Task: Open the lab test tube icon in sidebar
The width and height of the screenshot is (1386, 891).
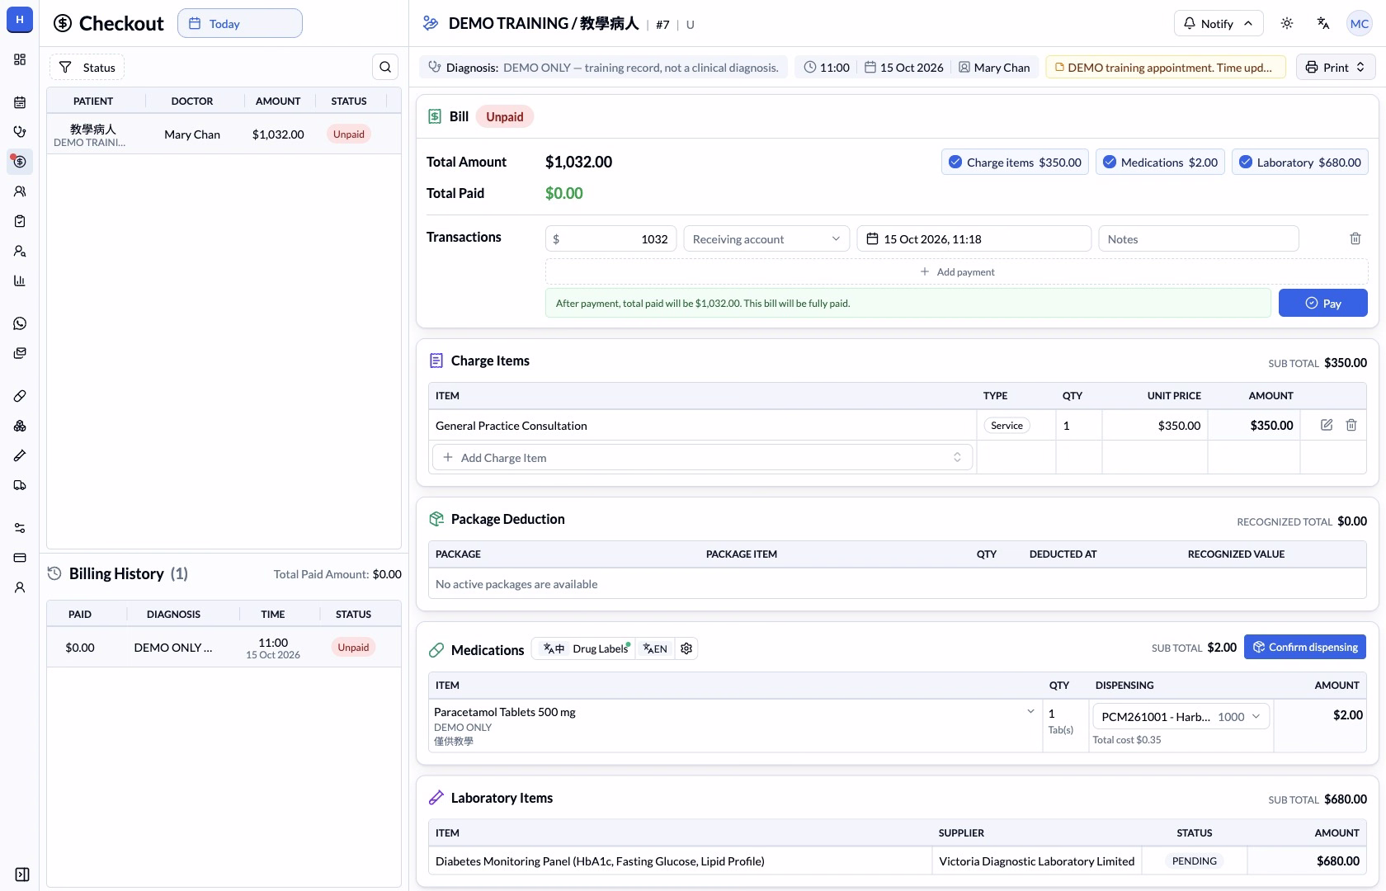Action: (x=20, y=455)
